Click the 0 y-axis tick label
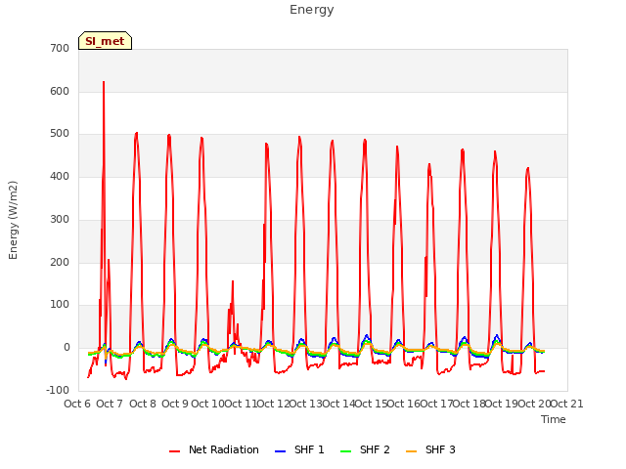The image size is (626, 469). [67, 348]
